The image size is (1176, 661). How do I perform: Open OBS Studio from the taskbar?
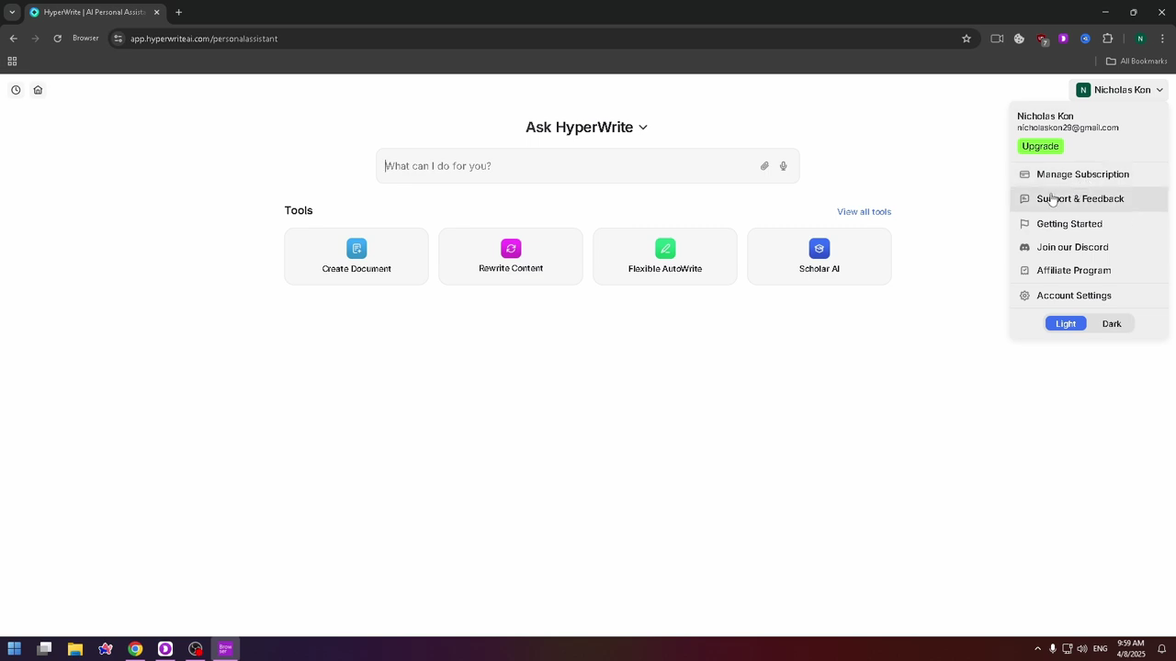click(x=196, y=649)
